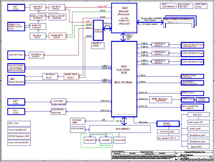Open the Realtek ALC3661 audio block
The height and width of the screenshot is (162, 215).
click(x=168, y=123)
